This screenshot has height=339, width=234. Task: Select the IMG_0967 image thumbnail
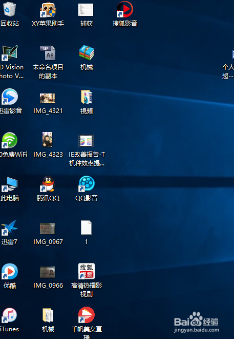48,229
